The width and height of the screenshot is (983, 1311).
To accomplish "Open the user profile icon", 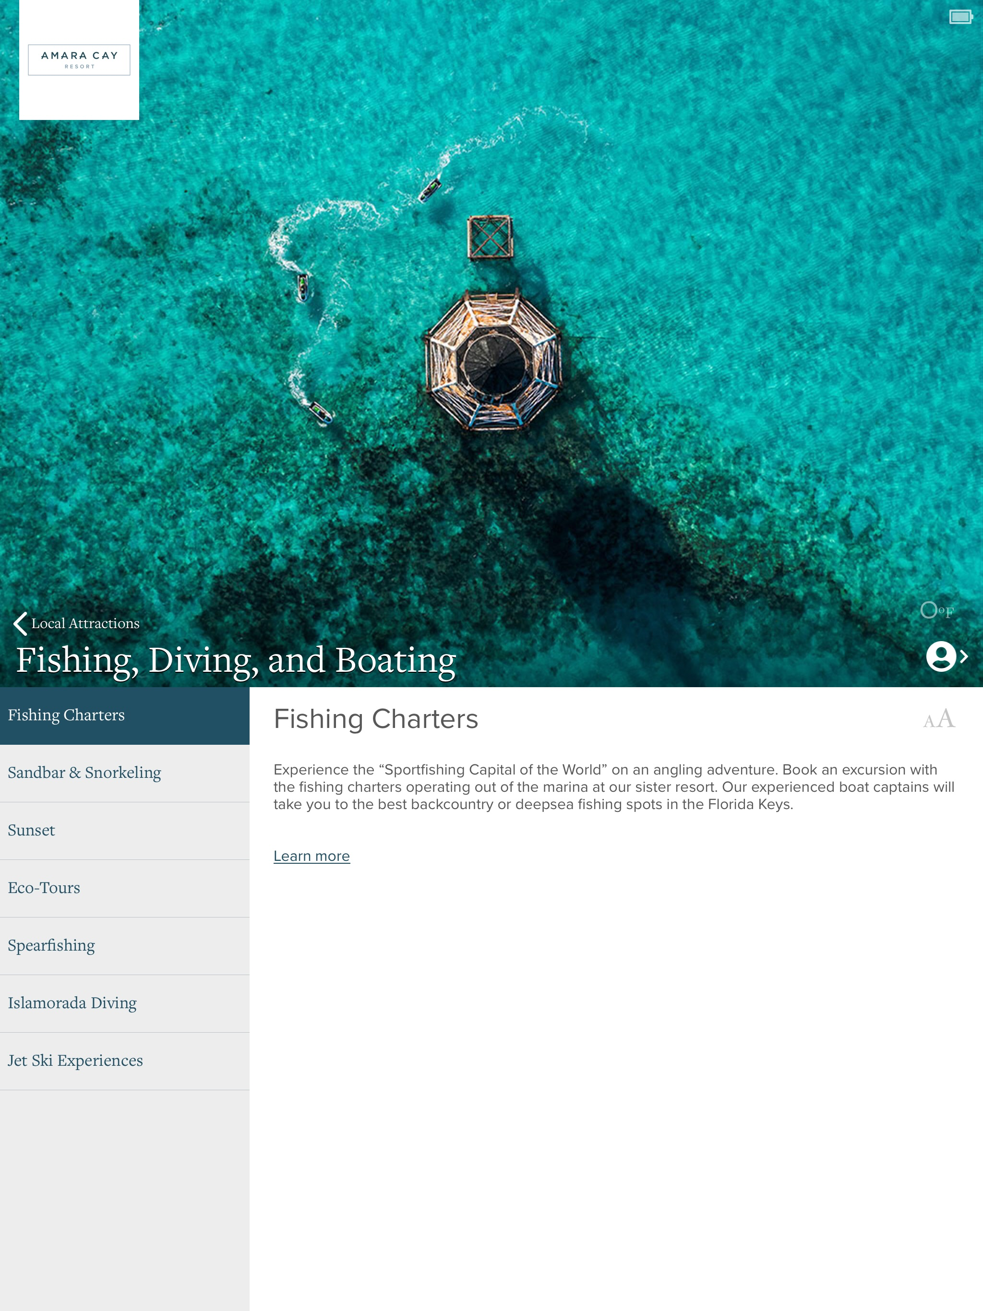I will click(940, 656).
